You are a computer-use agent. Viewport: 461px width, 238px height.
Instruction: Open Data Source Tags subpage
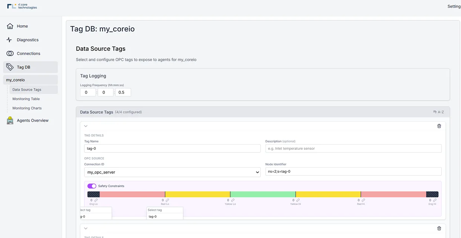33,90
